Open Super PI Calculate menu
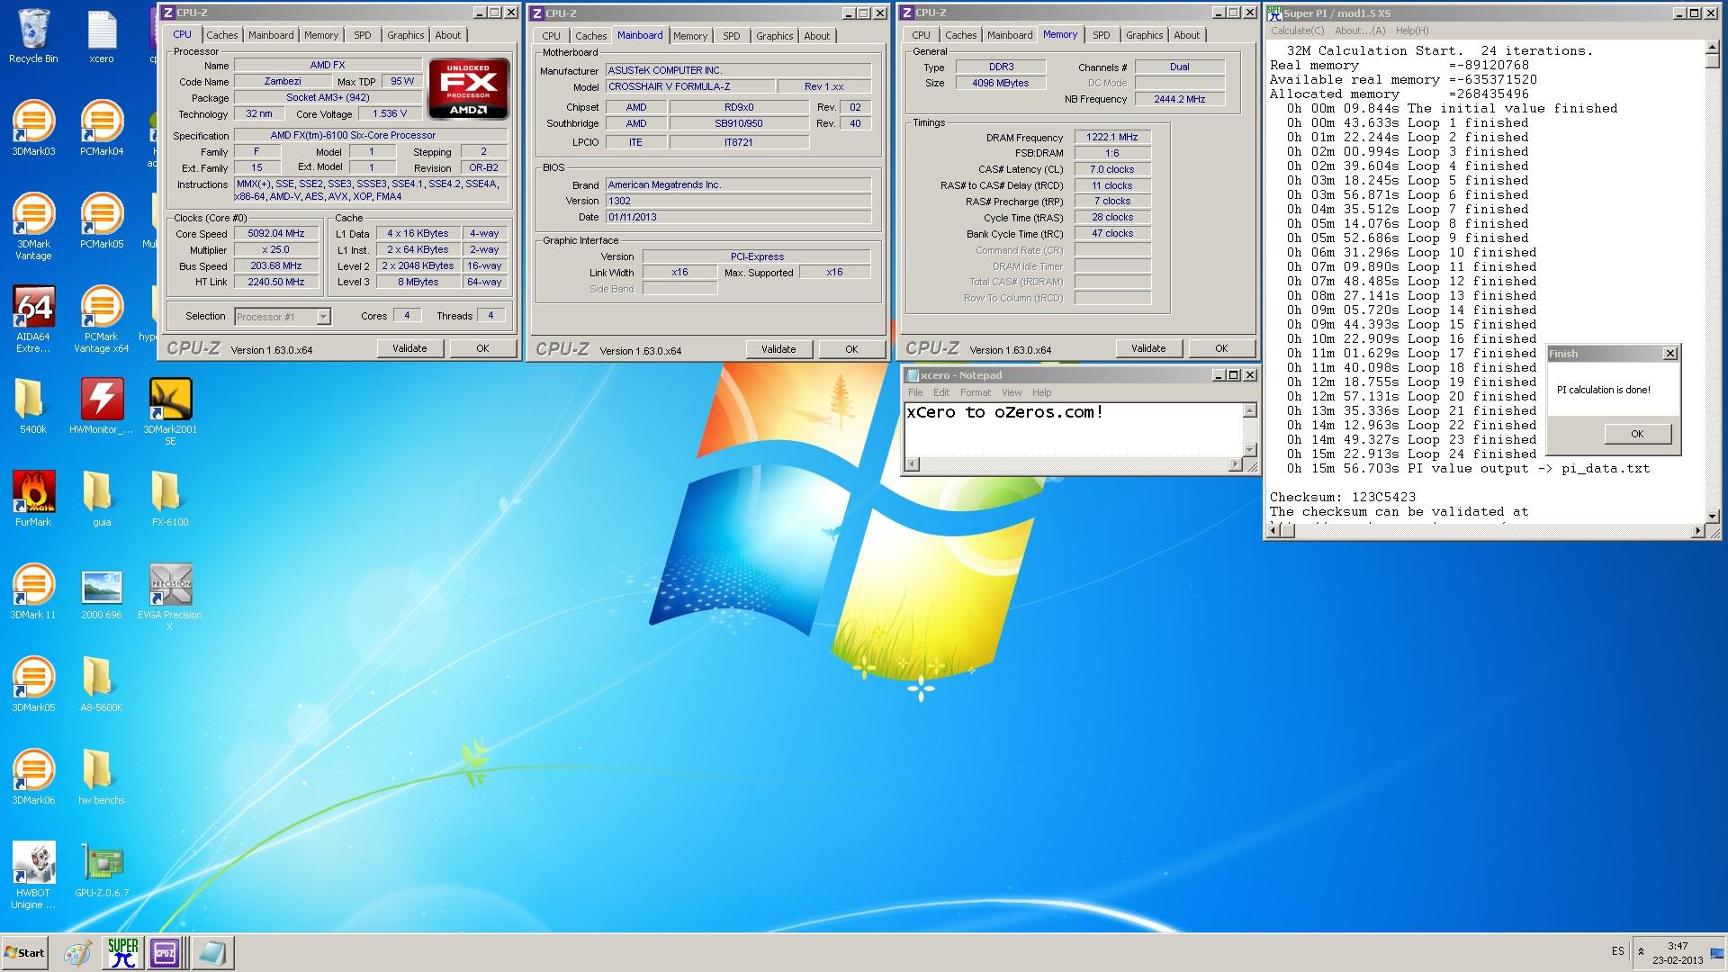 pyautogui.click(x=1297, y=31)
